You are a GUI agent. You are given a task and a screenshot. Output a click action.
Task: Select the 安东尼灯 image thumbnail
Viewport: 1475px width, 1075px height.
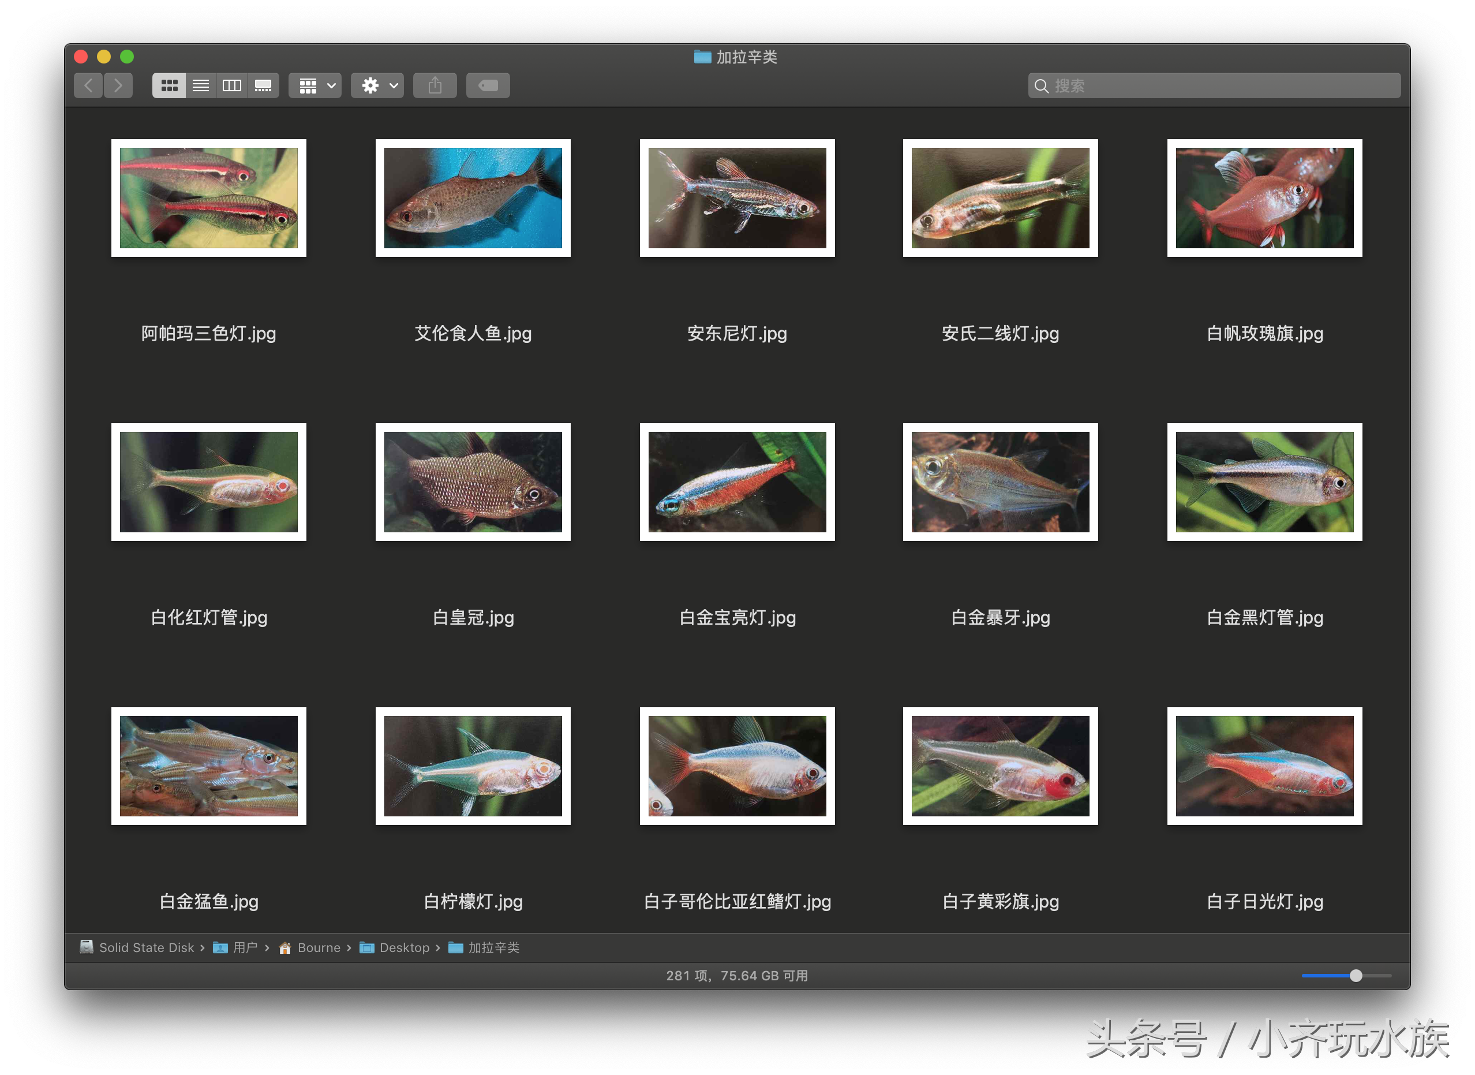pyautogui.click(x=737, y=198)
